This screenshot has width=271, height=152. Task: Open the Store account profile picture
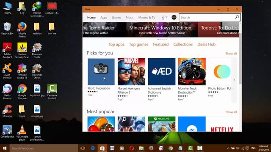click(x=174, y=17)
